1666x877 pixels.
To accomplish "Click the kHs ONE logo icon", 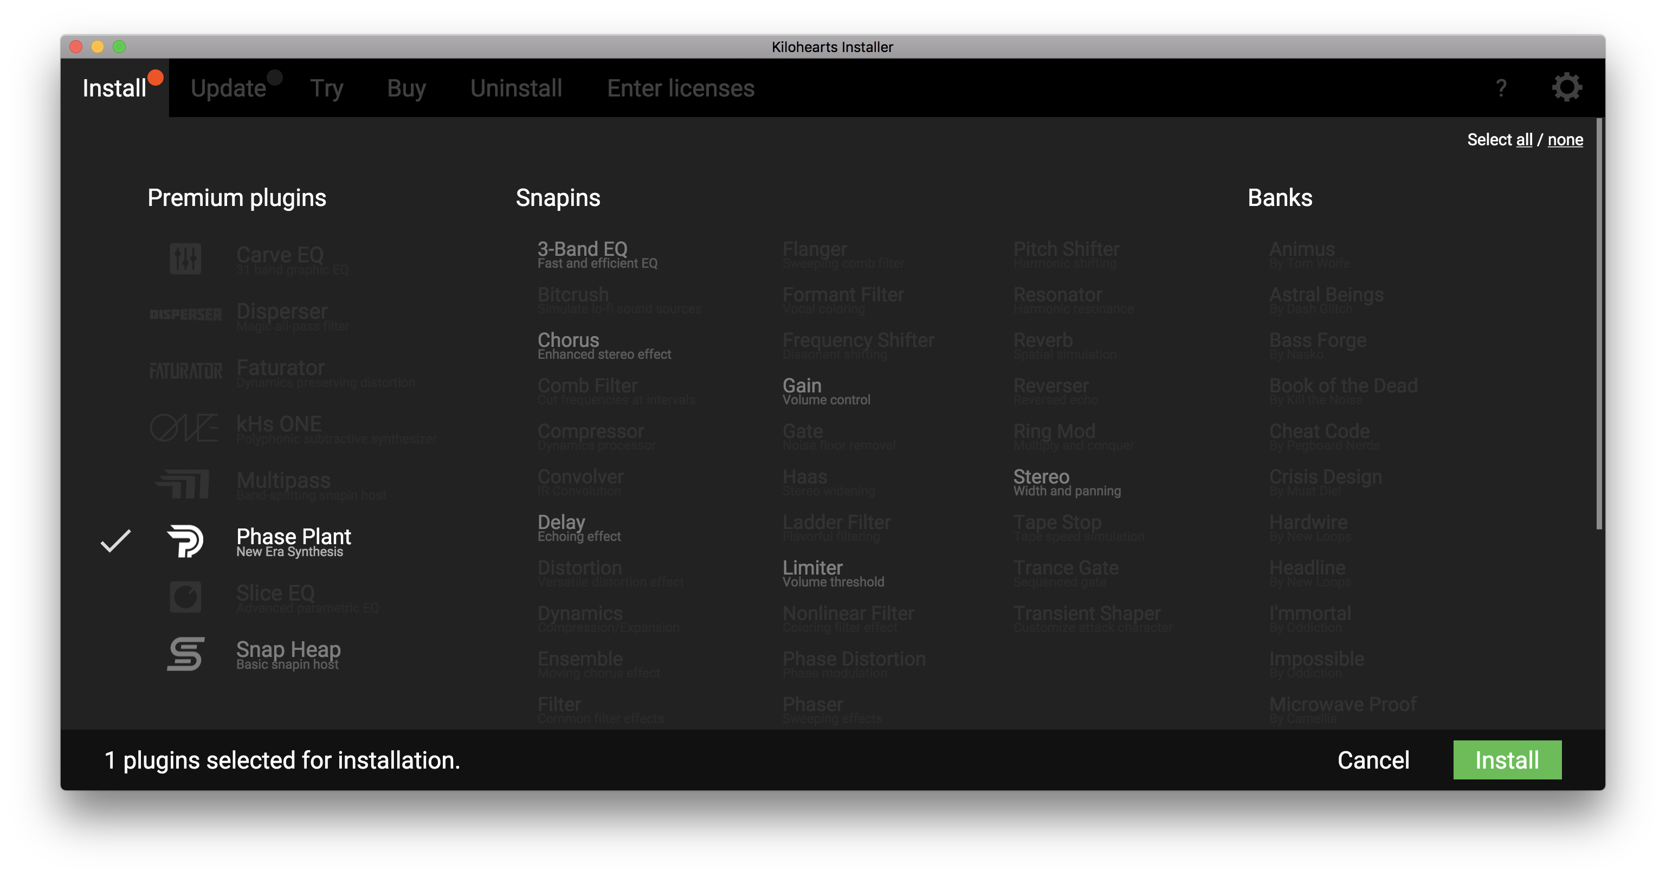I will (184, 428).
